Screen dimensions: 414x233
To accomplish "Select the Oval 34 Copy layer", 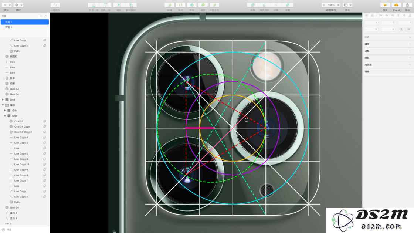I will (25, 126).
